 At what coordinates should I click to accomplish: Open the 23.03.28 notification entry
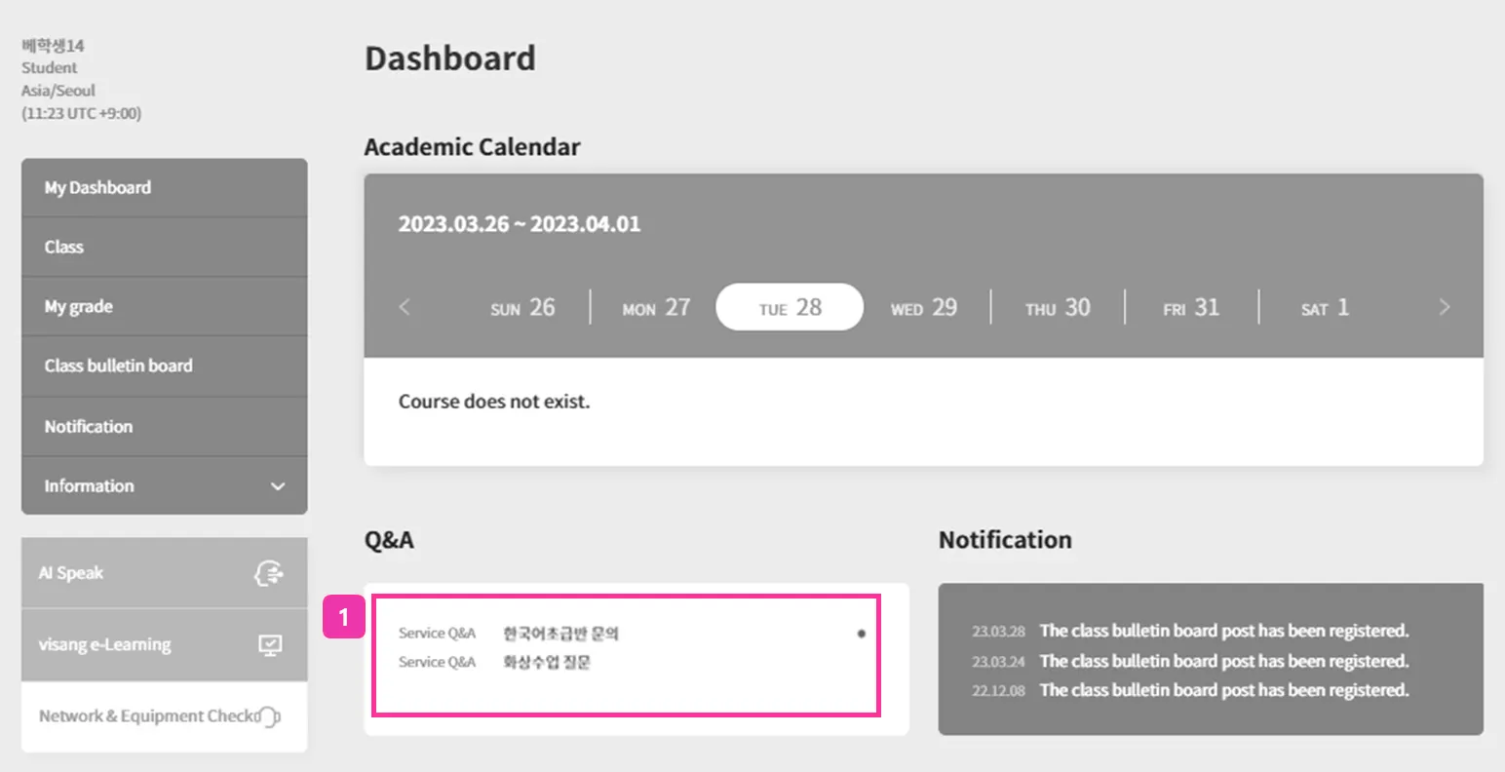pos(1223,632)
